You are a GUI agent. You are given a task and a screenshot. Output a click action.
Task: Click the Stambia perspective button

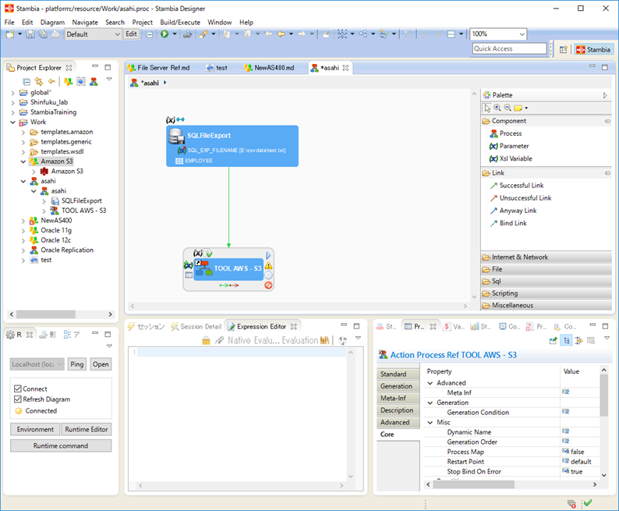click(x=594, y=49)
